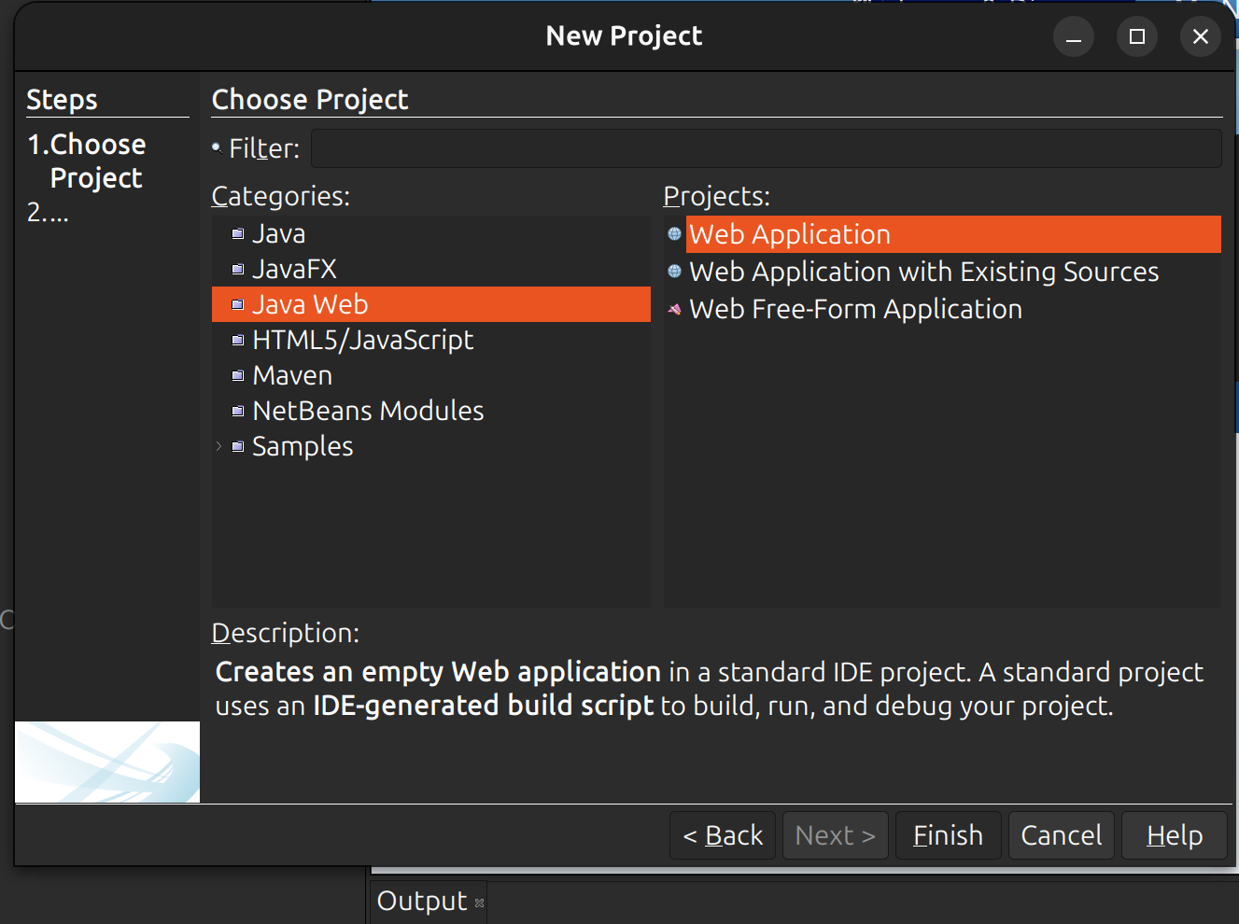Expand the Samples category tree node
The width and height of the screenshot is (1239, 924).
tap(218, 446)
